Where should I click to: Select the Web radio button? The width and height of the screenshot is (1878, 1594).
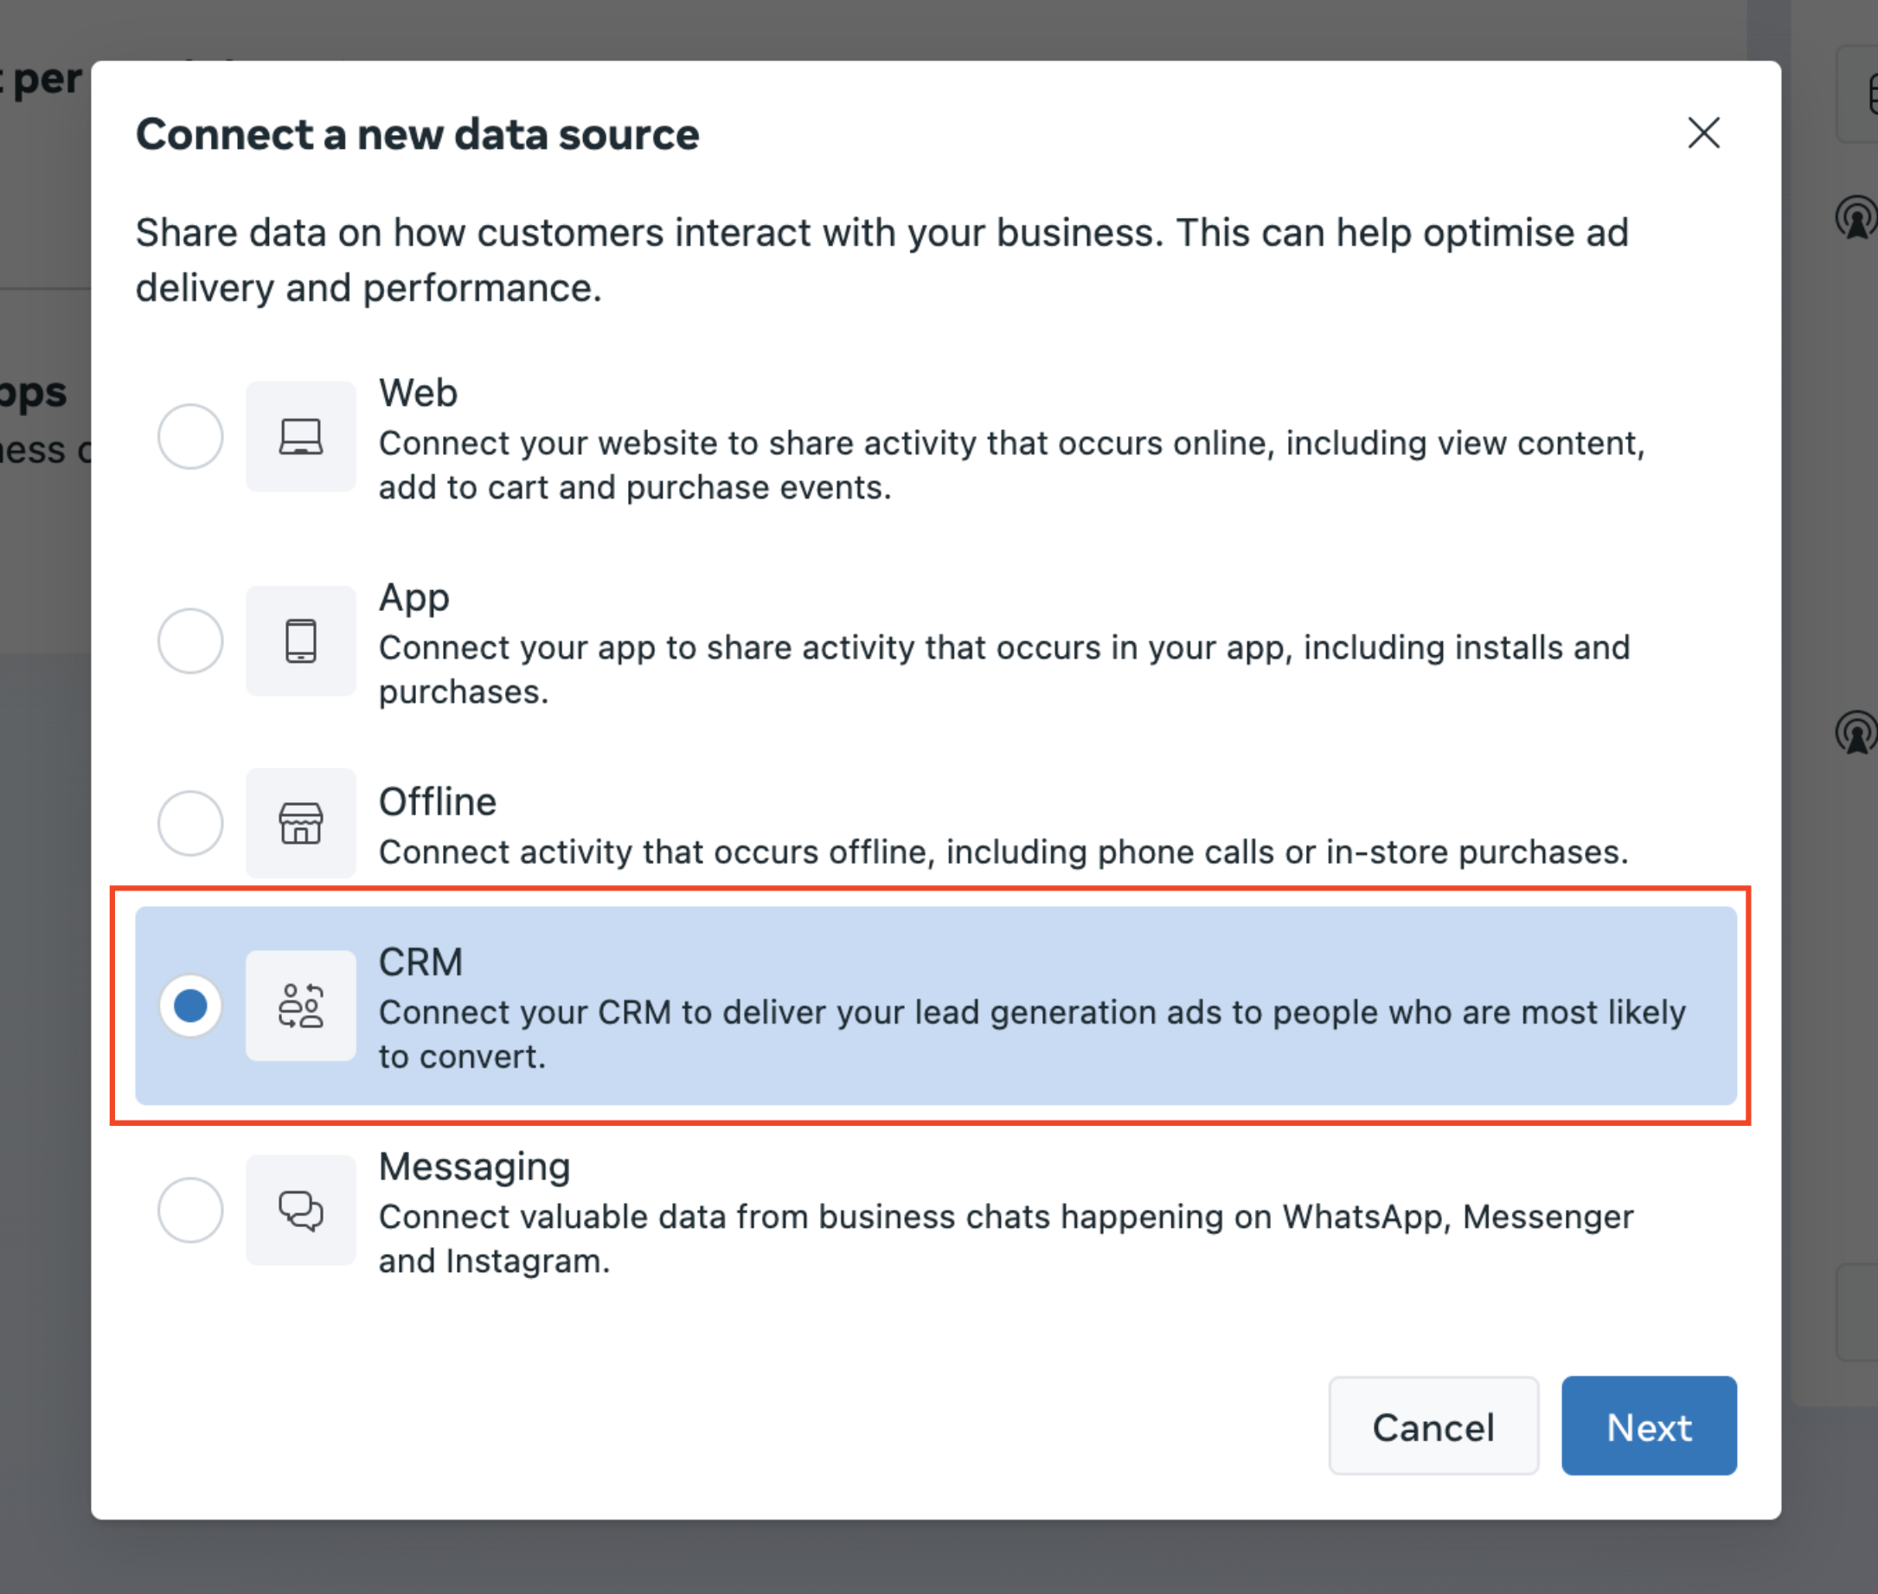(190, 436)
